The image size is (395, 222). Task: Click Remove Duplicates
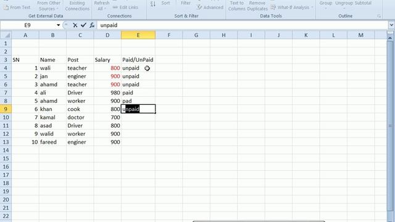257,6
